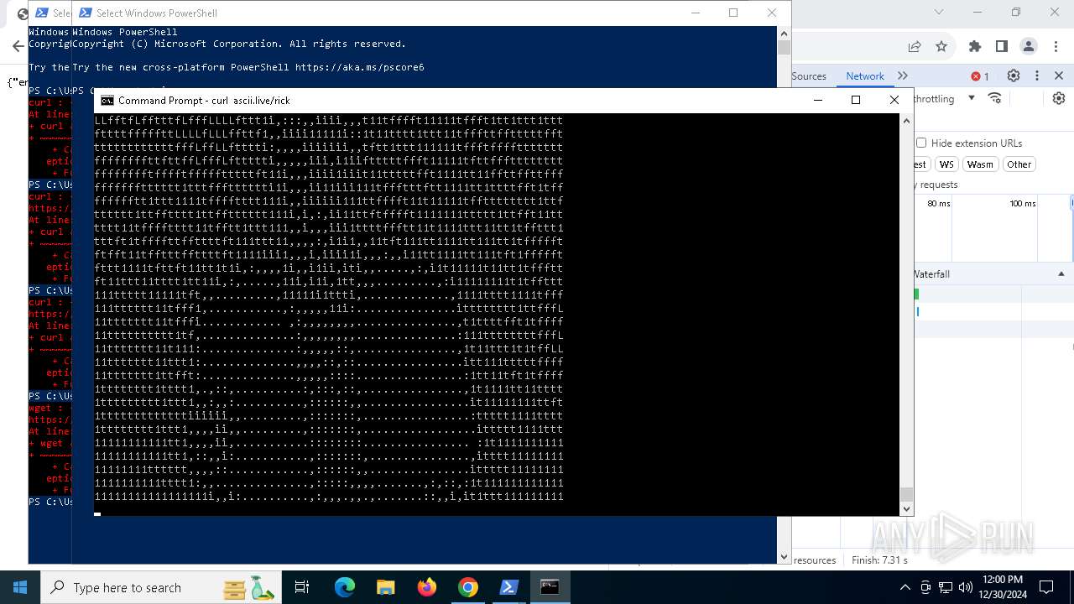Open Network panel settings gear

(1059, 98)
